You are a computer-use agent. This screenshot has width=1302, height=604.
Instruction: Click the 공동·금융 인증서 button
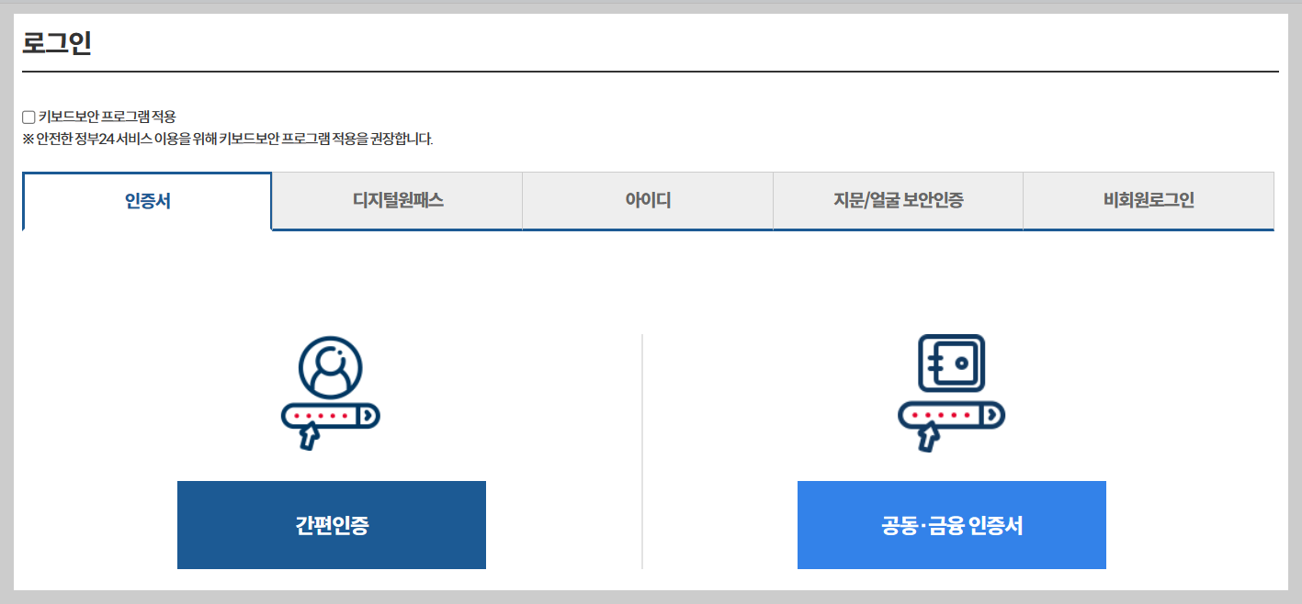coord(952,525)
